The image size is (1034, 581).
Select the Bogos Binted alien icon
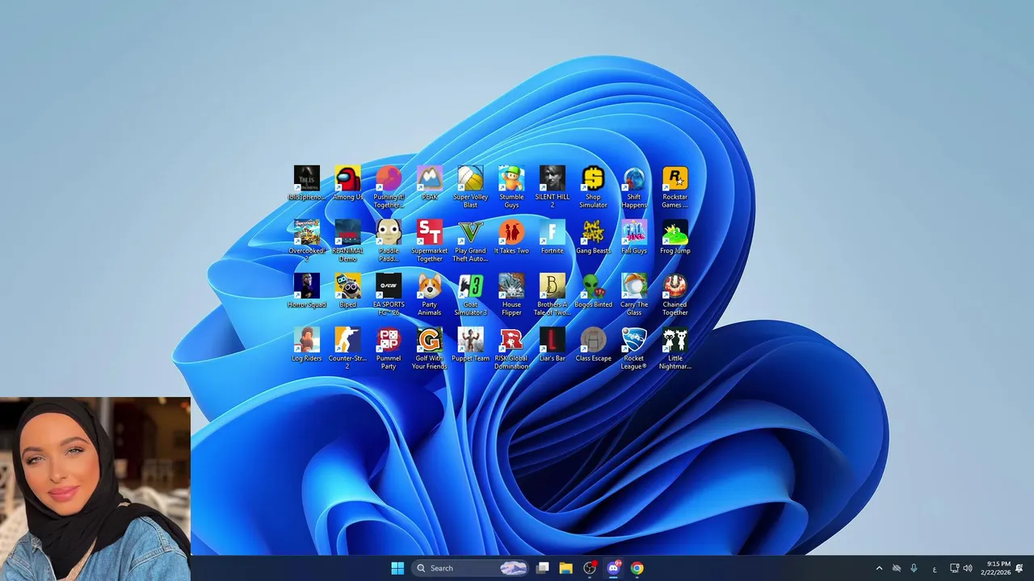click(x=593, y=291)
